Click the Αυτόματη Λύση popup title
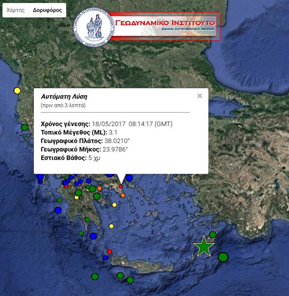Screen dimensions: 289x296 coord(64,97)
